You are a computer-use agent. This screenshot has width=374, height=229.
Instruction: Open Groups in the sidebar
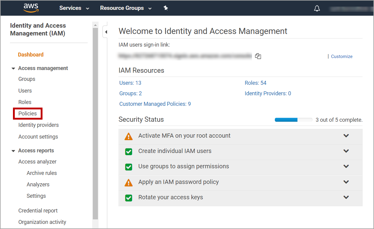[x=27, y=79]
